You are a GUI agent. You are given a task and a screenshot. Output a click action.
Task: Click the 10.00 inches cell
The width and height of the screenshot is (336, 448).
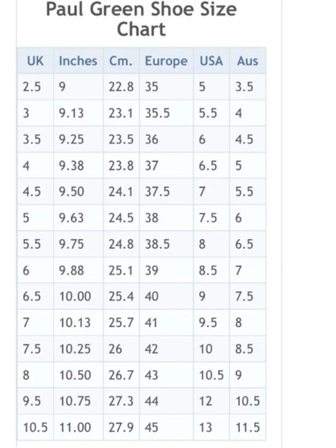(78, 296)
